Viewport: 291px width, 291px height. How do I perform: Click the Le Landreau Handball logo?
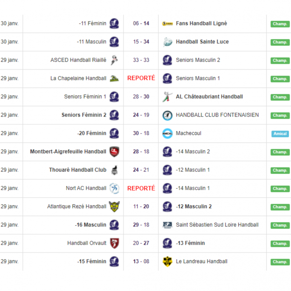(x=167, y=262)
